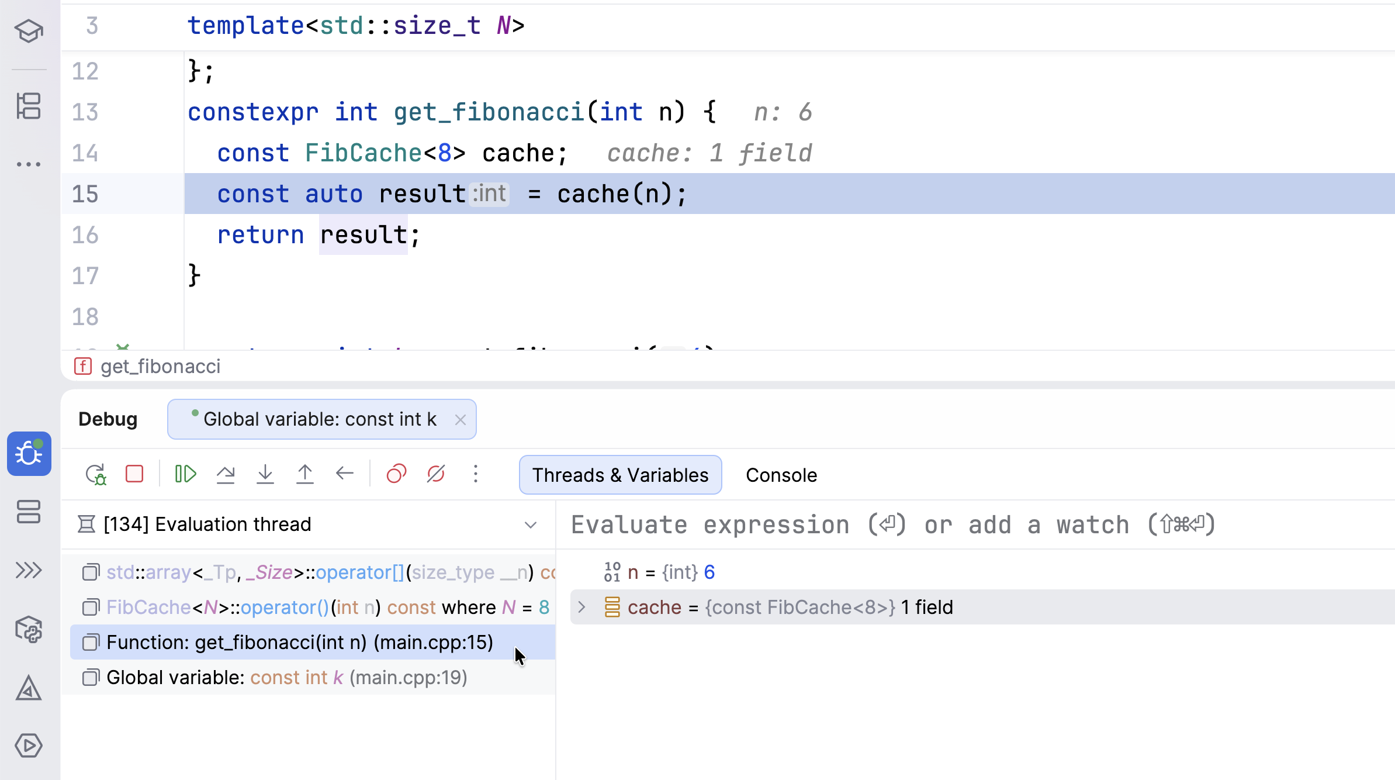Step into the function call
The height and width of the screenshot is (780, 1395).
(265, 474)
